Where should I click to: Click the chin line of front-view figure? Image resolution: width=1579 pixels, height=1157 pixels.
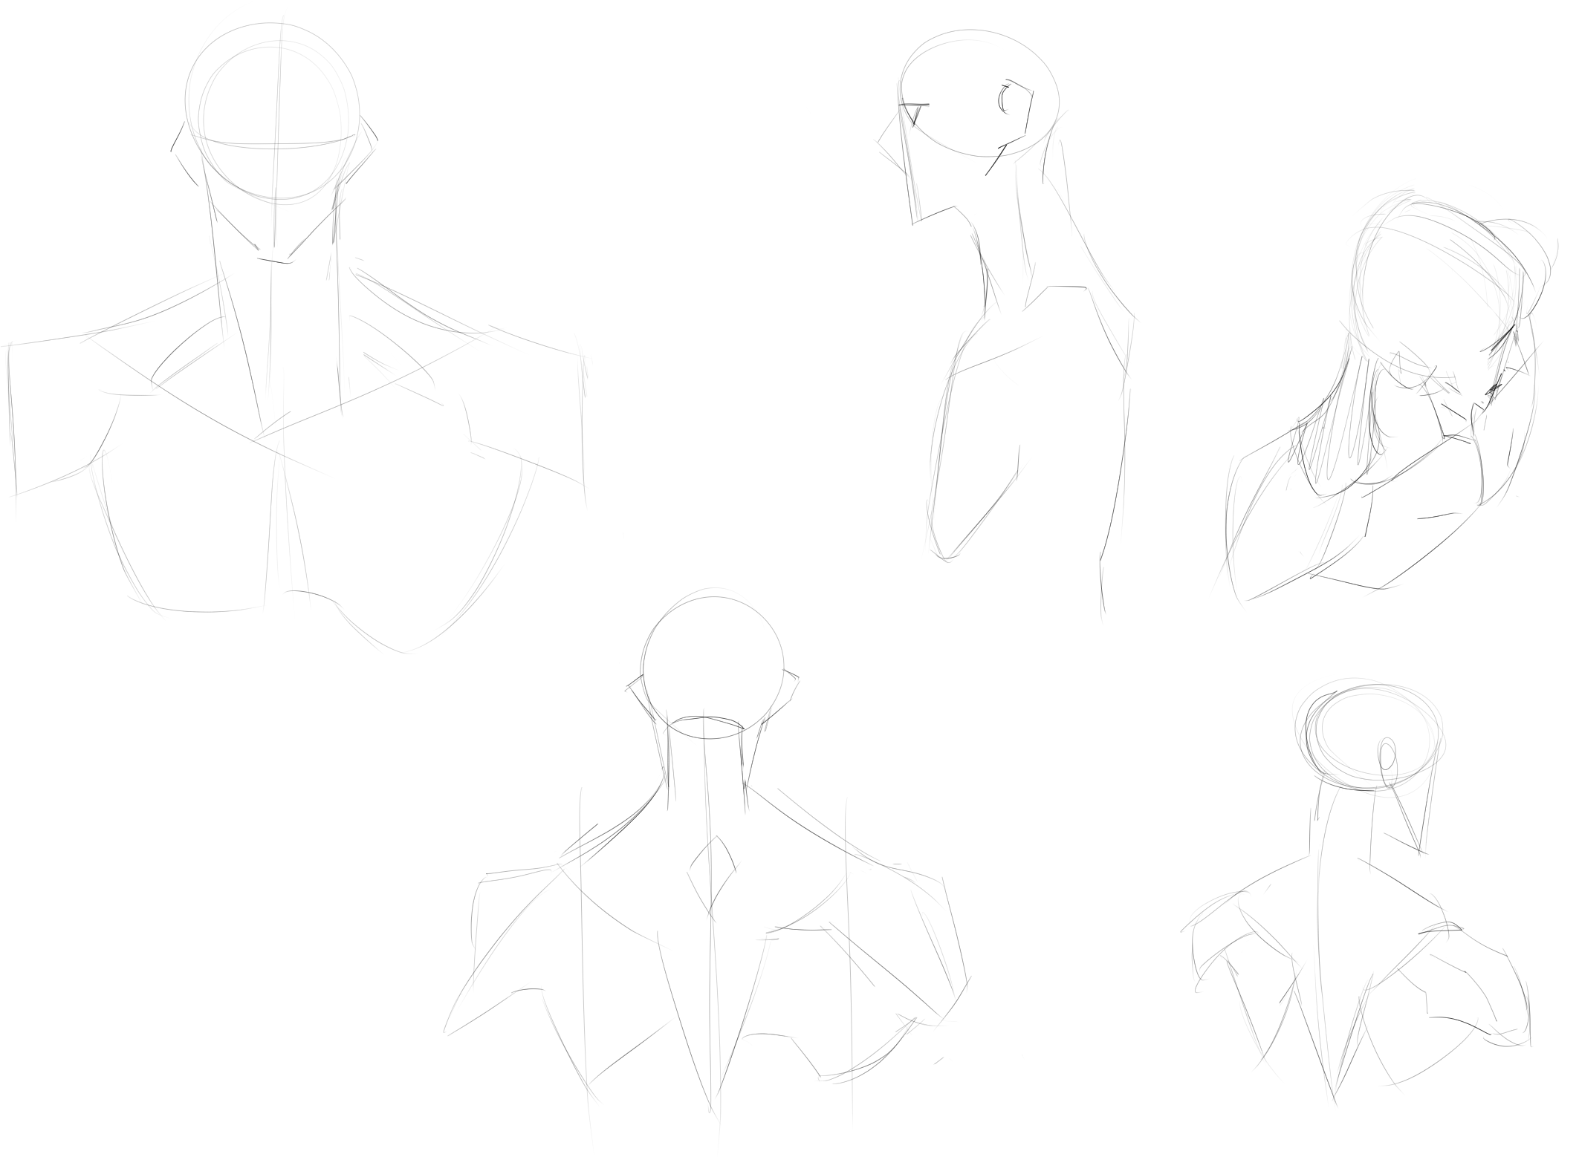(273, 260)
